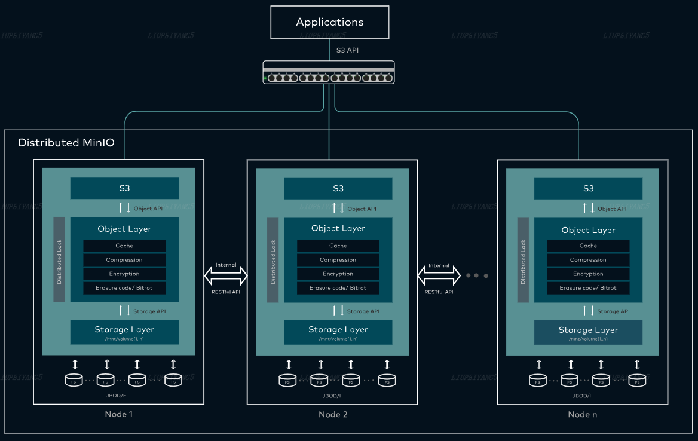Click the JBOD/F label in Node 1

click(116, 396)
